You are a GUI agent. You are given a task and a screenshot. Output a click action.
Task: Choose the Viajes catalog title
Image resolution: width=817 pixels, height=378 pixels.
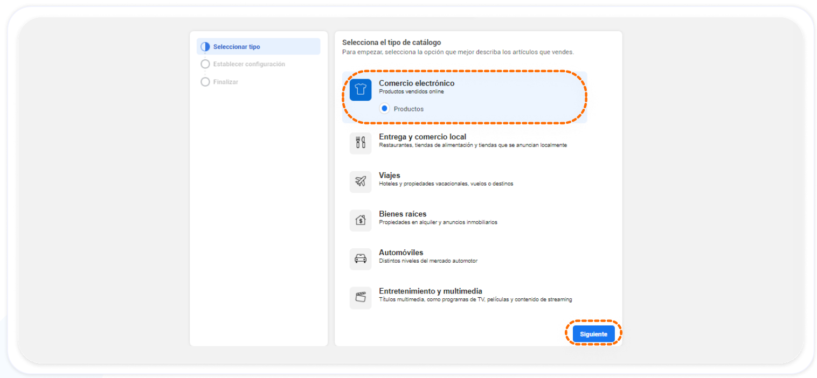click(390, 176)
